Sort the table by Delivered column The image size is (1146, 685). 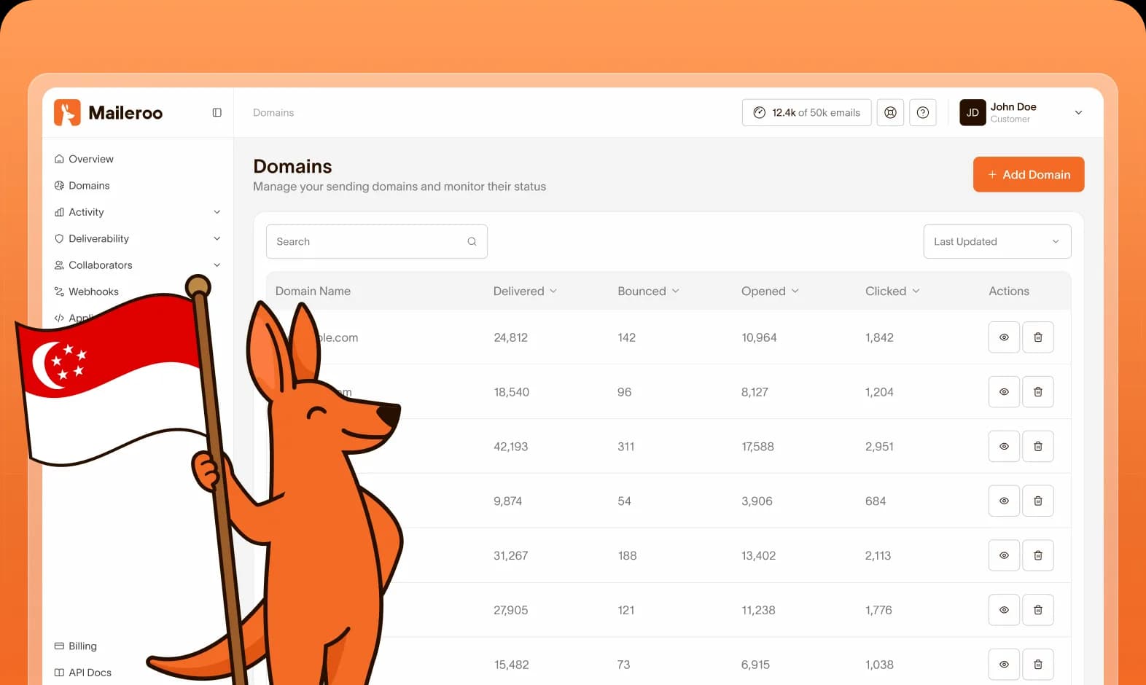pos(525,291)
